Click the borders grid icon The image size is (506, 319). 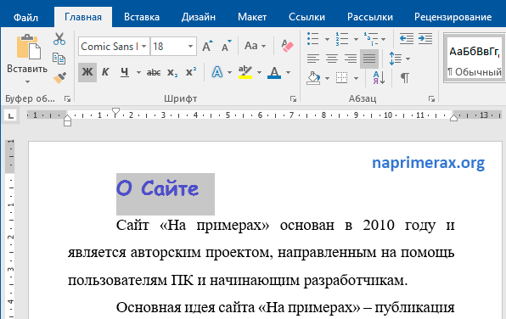(342, 78)
